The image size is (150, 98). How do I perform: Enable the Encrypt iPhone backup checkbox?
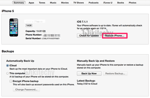(x=11, y=81)
